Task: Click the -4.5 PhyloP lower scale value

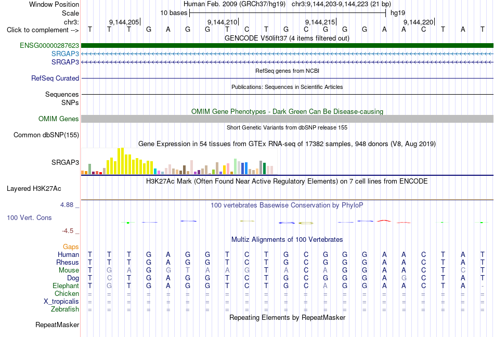Action: pyautogui.click(x=68, y=231)
